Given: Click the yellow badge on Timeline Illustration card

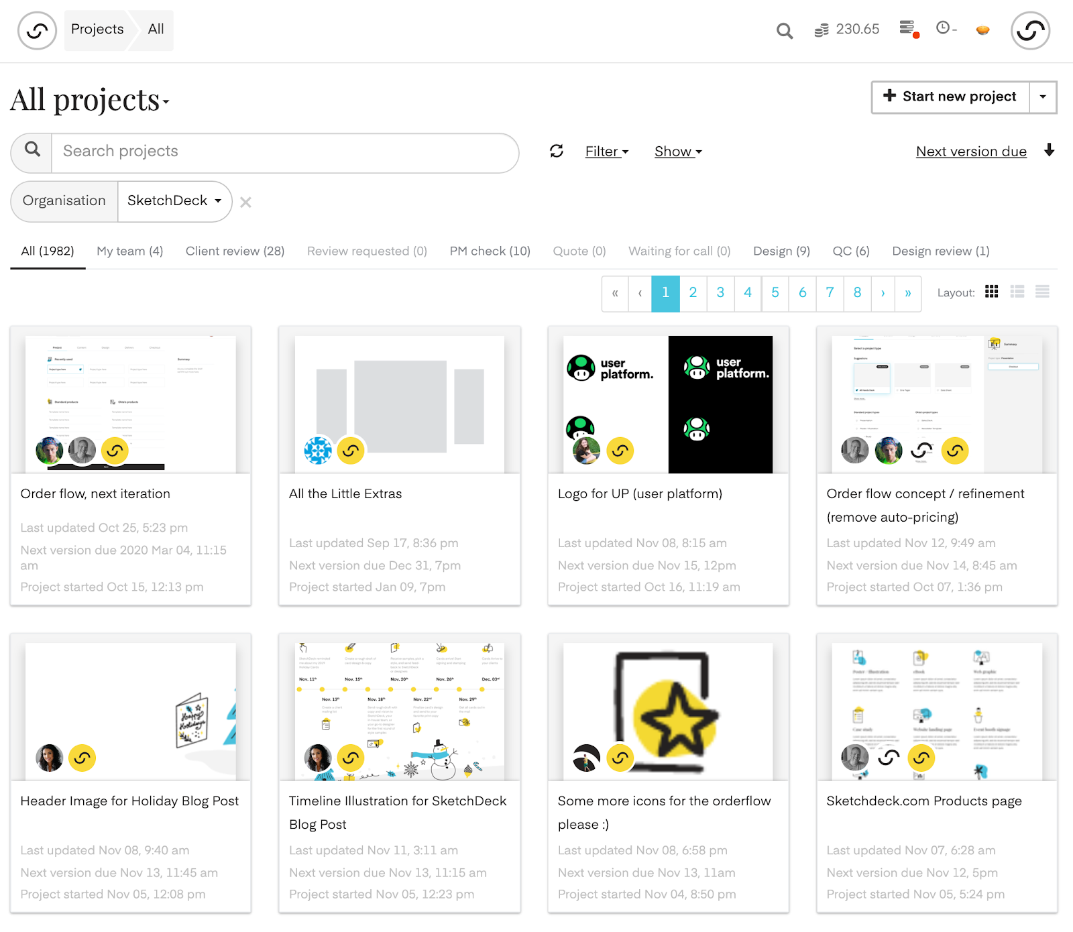Looking at the screenshot, I should tap(351, 758).
